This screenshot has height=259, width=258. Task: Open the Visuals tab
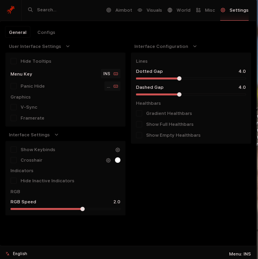(x=150, y=10)
